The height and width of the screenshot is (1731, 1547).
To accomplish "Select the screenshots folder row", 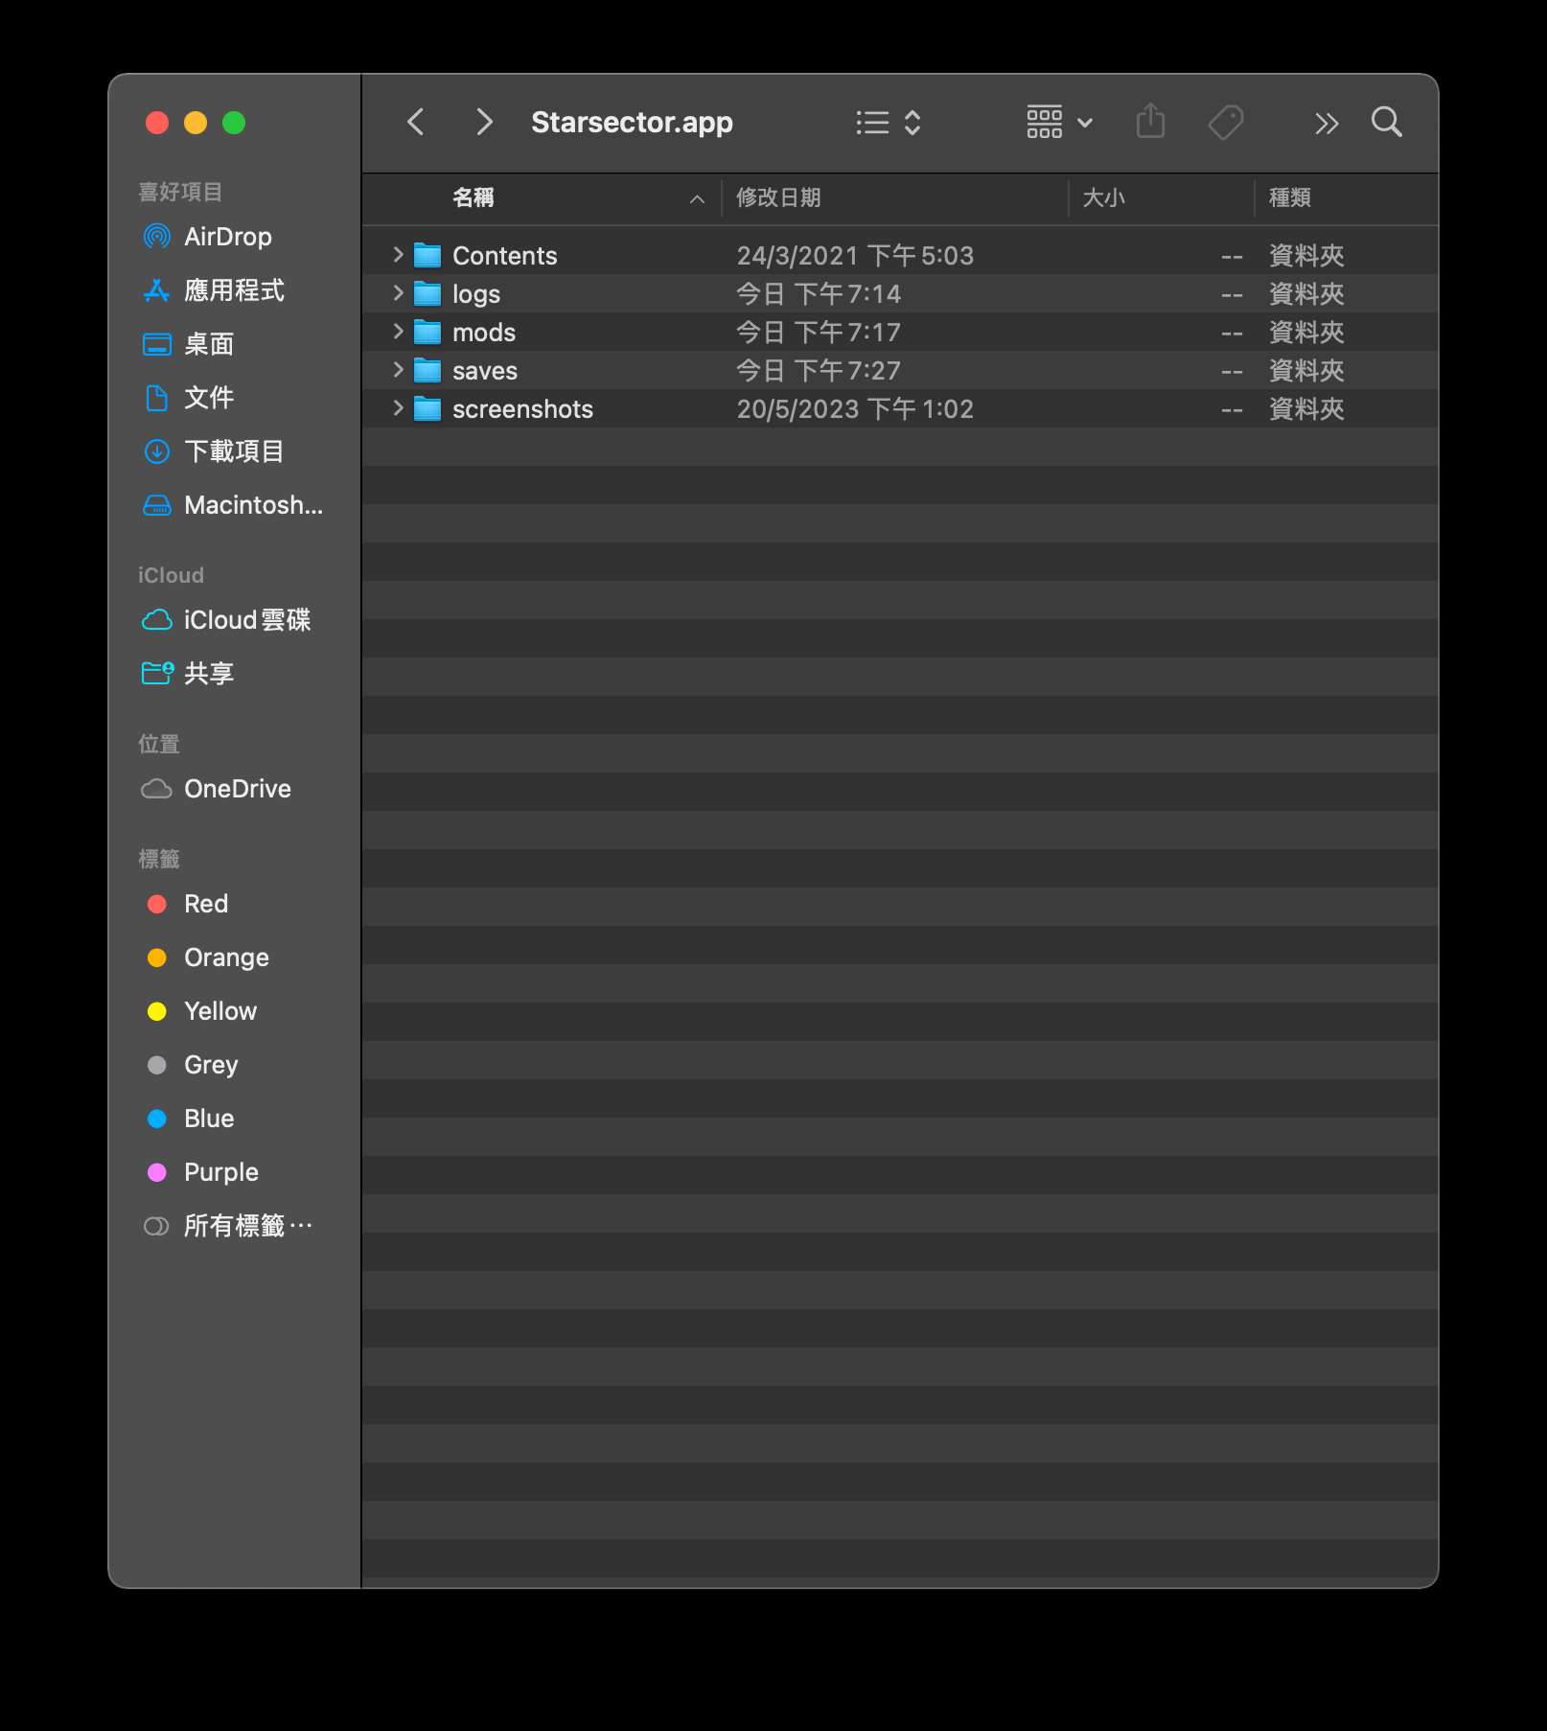I will [522, 409].
